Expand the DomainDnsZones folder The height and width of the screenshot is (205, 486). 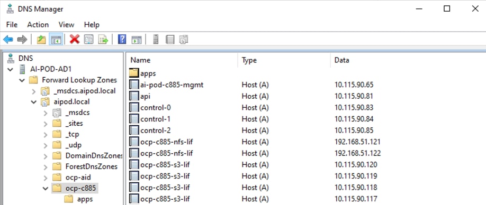[x=46, y=156]
